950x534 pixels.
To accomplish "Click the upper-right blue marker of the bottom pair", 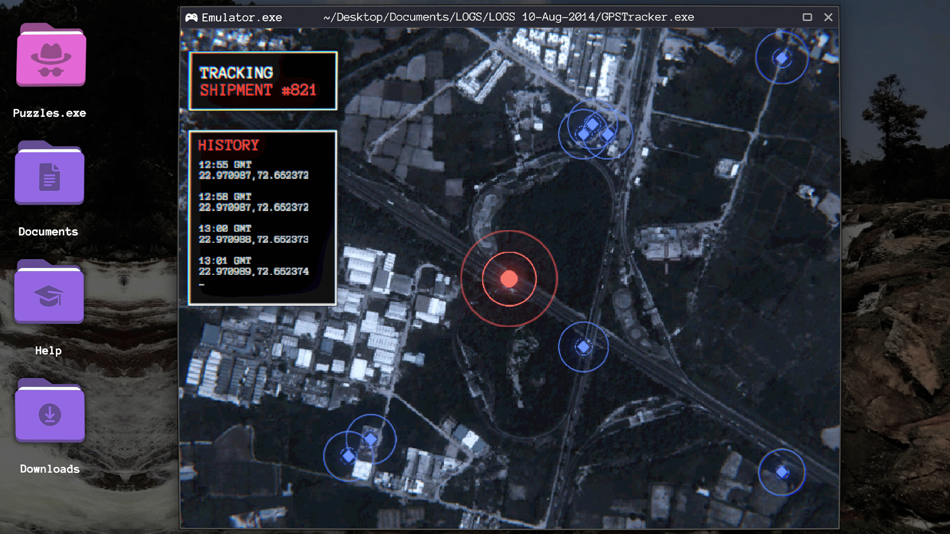I will 371,439.
